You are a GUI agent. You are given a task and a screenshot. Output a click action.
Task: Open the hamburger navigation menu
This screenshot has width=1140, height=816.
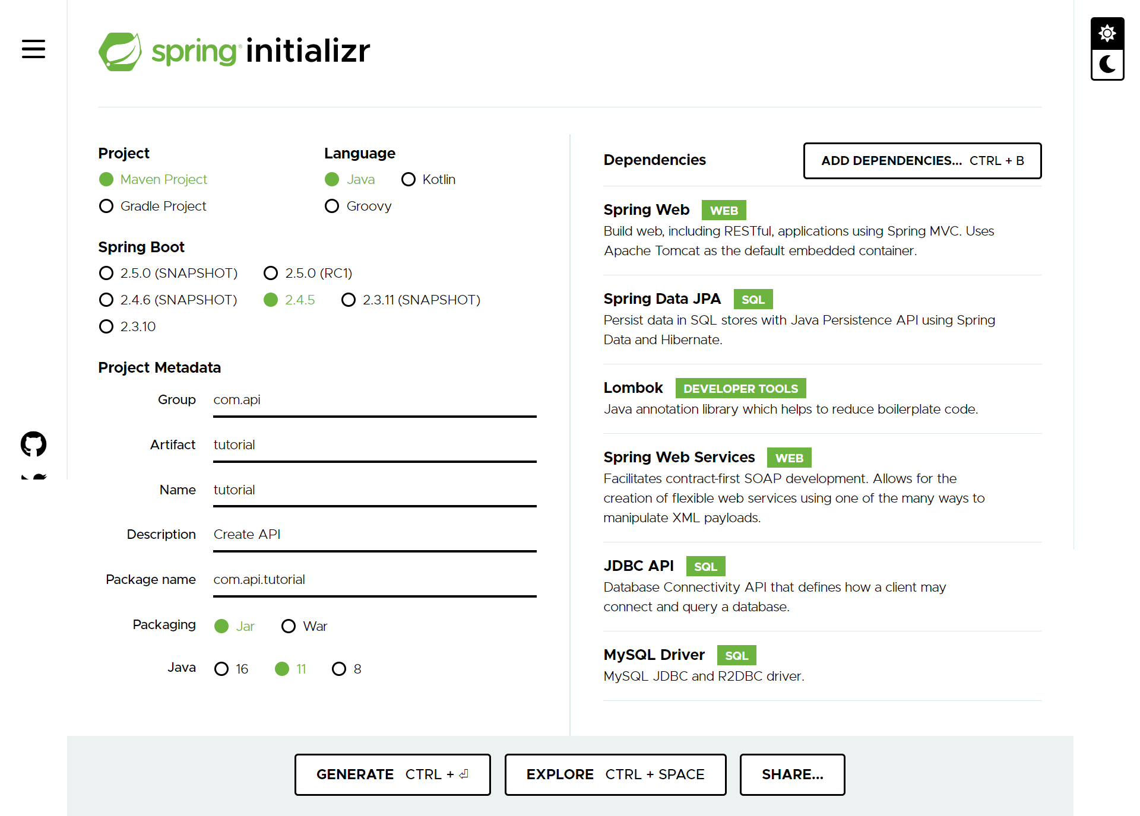point(33,49)
